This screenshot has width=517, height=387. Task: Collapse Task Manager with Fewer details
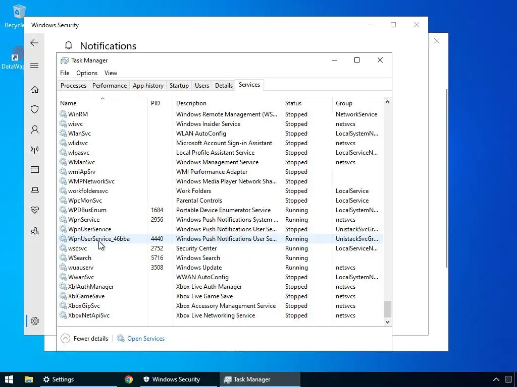84,338
